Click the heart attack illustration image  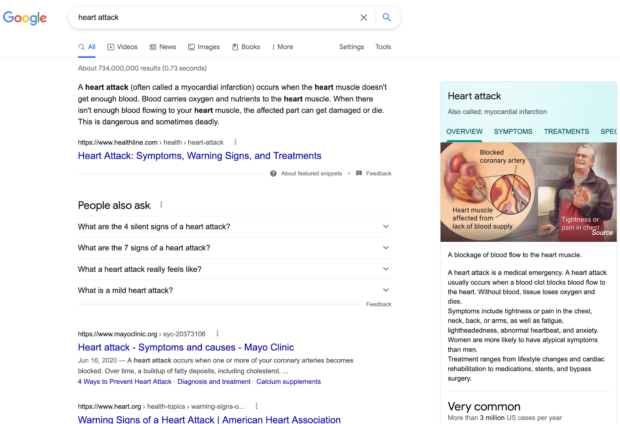(529, 192)
